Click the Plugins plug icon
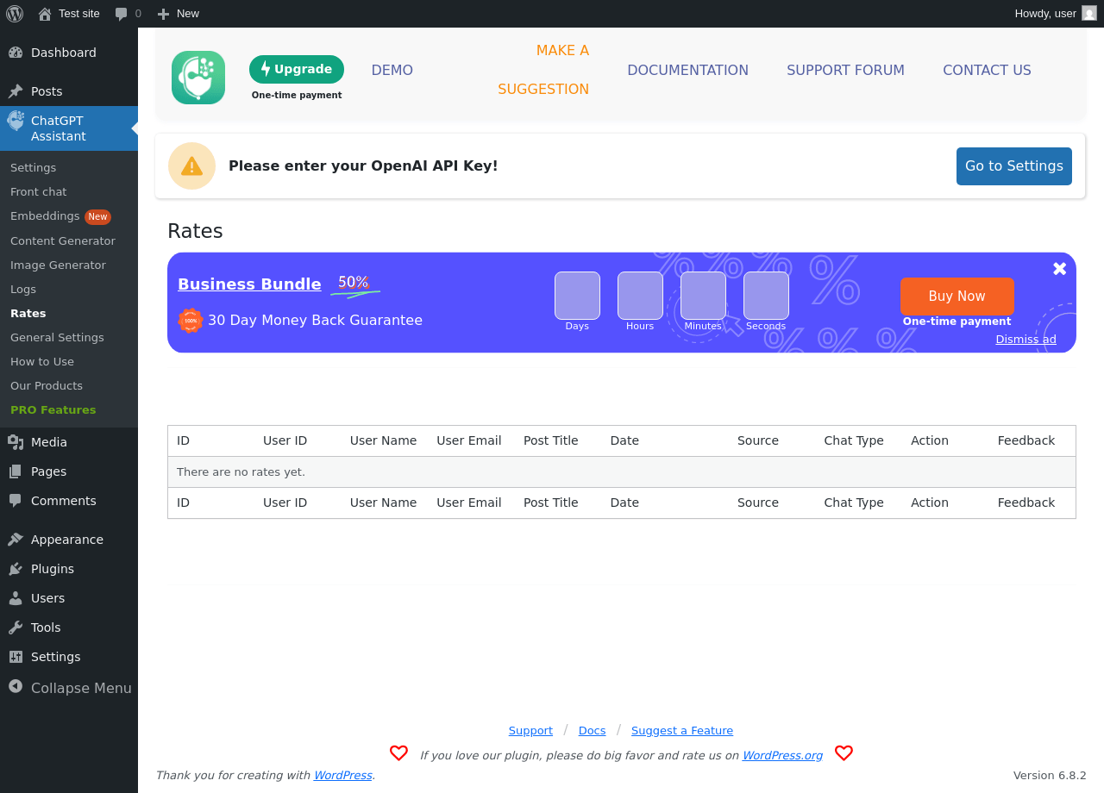 (x=16, y=569)
